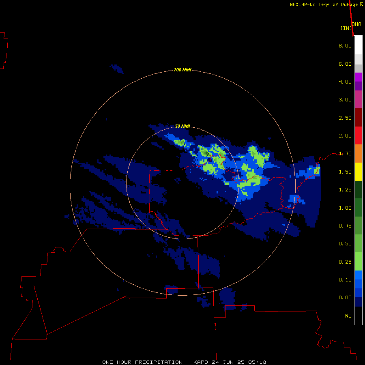This screenshot has height=365, width=365.
Task: Click the 3.00 legend value
Action: click(x=345, y=99)
